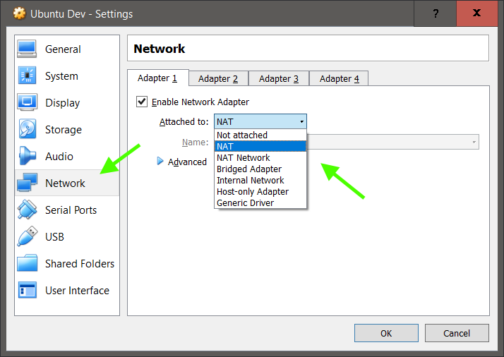Collapse the Attached to NAT combo box
Viewport: 504px width, 357px height.
point(260,122)
